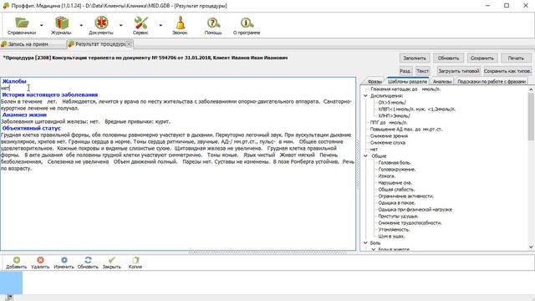
Task: Click the Печать button
Action: point(516,58)
